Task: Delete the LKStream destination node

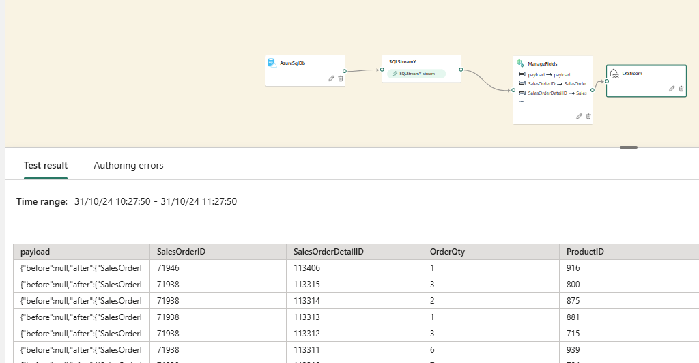Action: pos(681,89)
